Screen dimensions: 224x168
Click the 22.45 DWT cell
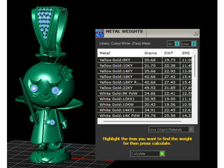point(171,110)
